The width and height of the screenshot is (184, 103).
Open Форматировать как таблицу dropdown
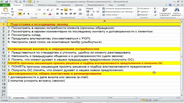(118, 12)
